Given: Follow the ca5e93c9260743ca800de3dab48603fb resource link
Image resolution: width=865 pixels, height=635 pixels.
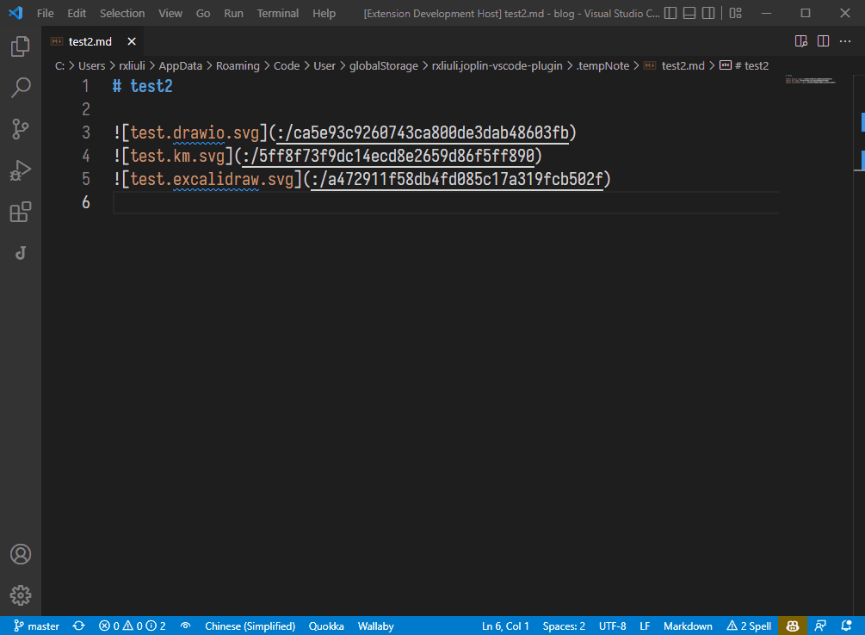Looking at the screenshot, I should coord(422,133).
